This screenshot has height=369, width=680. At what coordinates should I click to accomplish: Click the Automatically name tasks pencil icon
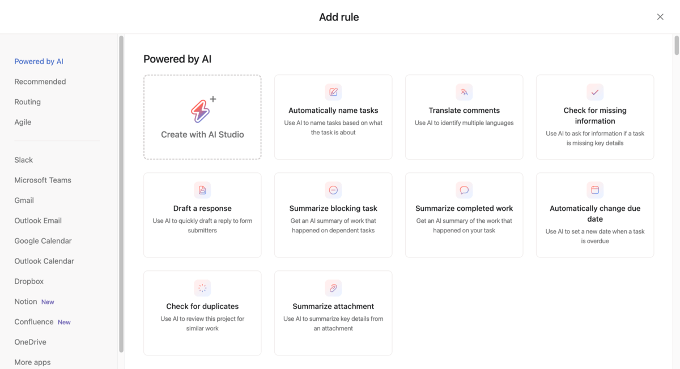[333, 91]
